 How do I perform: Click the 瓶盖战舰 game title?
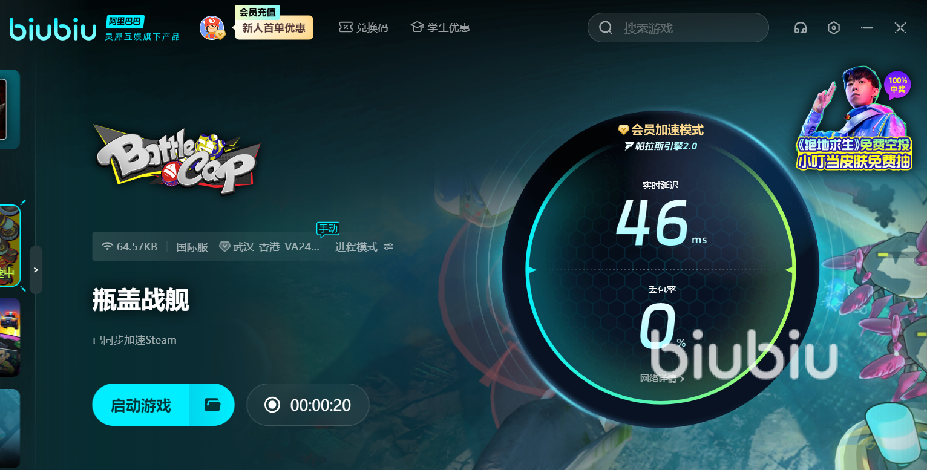[141, 299]
